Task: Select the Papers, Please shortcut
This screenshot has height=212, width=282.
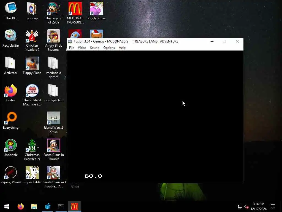Action: (x=11, y=175)
